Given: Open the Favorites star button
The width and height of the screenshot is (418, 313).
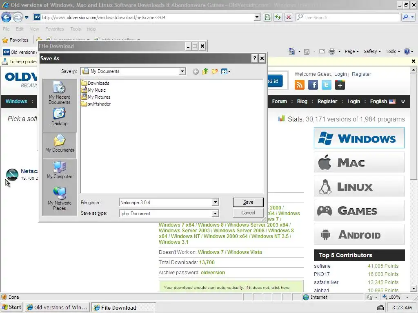Looking at the screenshot, I should tap(15, 40).
